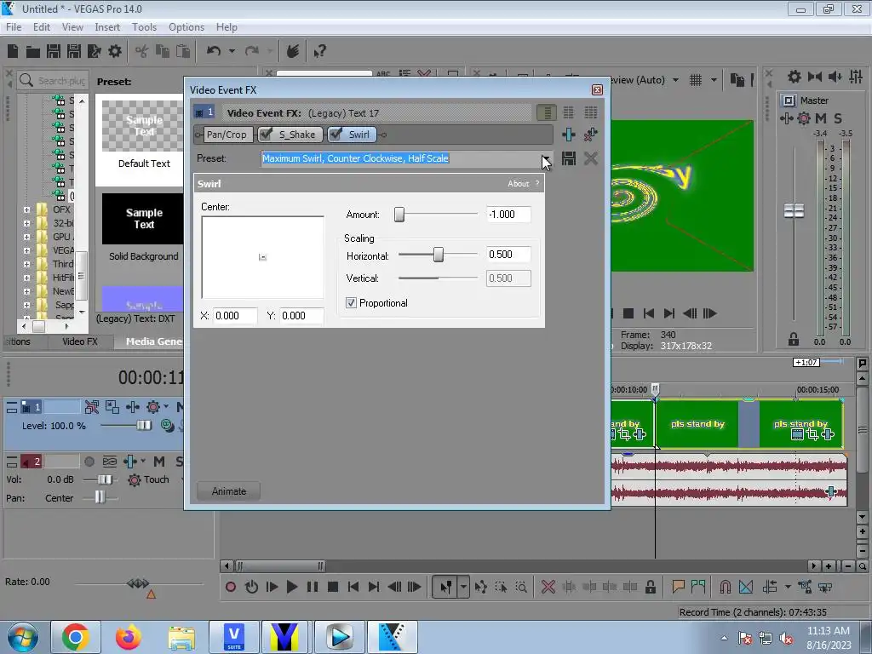This screenshot has width=872, height=654.
Task: Open track 1 automation settings dropdown arrow
Action: point(166,407)
